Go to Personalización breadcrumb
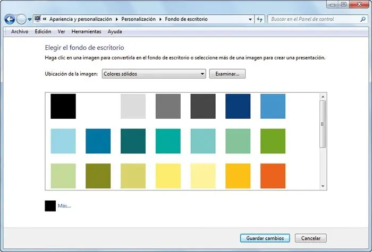 (x=138, y=19)
